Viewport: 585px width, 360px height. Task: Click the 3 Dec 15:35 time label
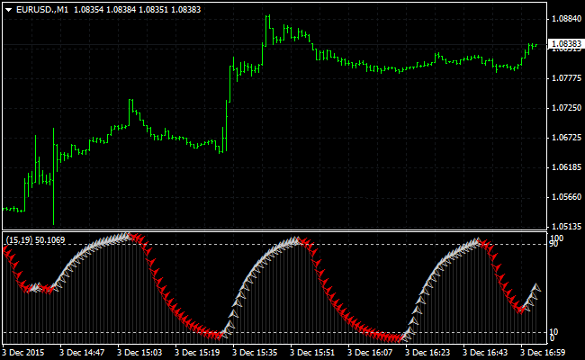coord(257,352)
